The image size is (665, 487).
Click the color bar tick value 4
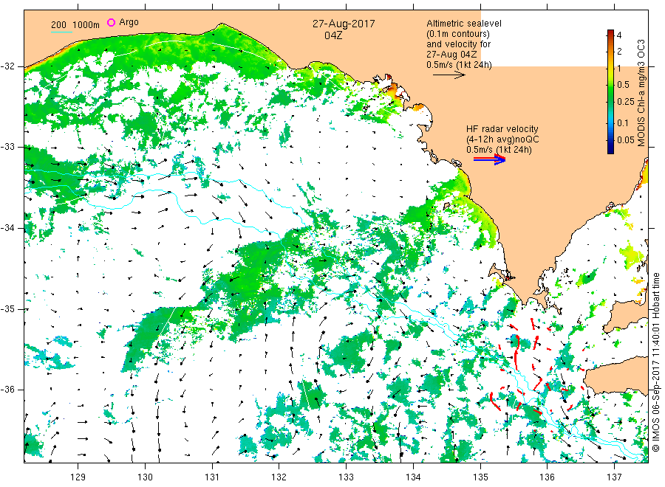tap(618, 35)
